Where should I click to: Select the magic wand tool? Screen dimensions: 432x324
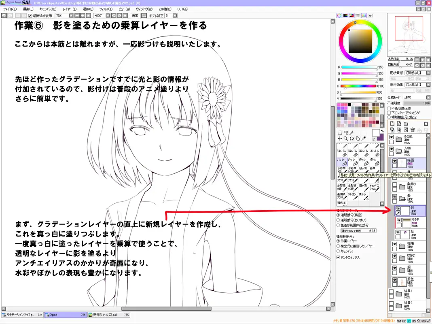click(352, 132)
